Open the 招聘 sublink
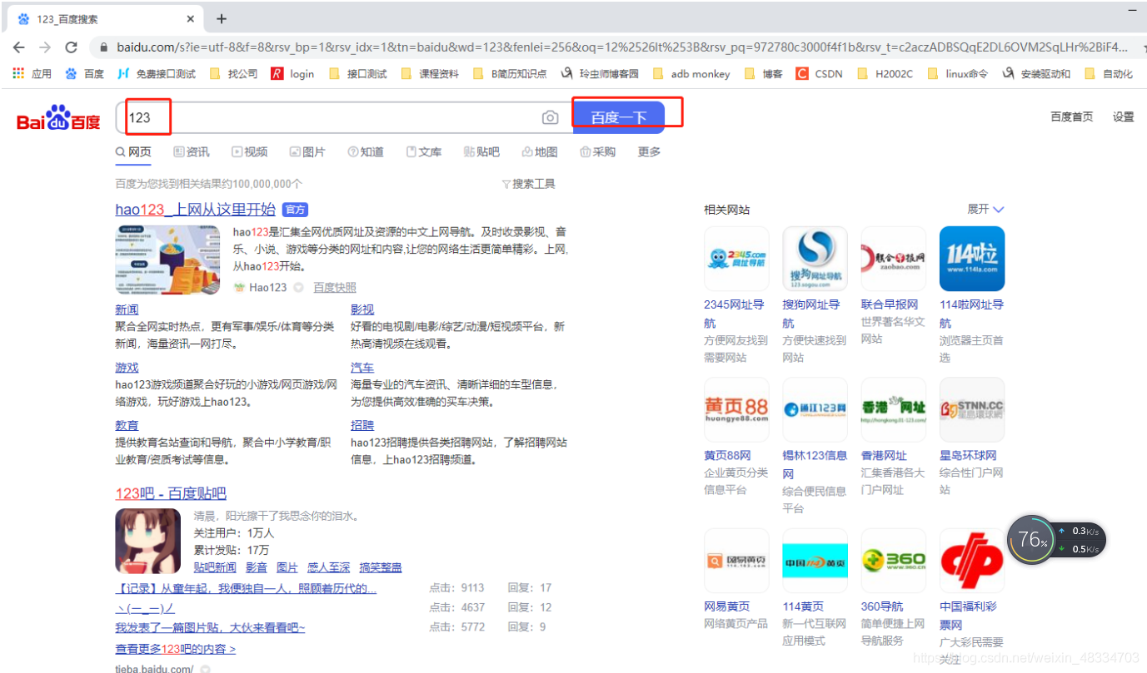The height and width of the screenshot is (673, 1147). (x=362, y=425)
